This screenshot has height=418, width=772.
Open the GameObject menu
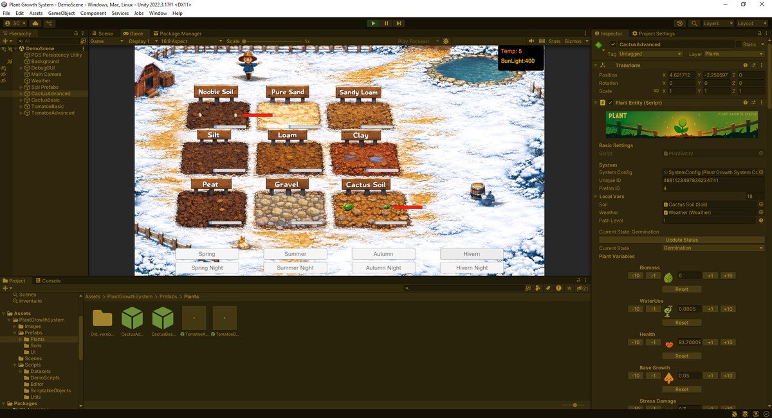pos(61,13)
